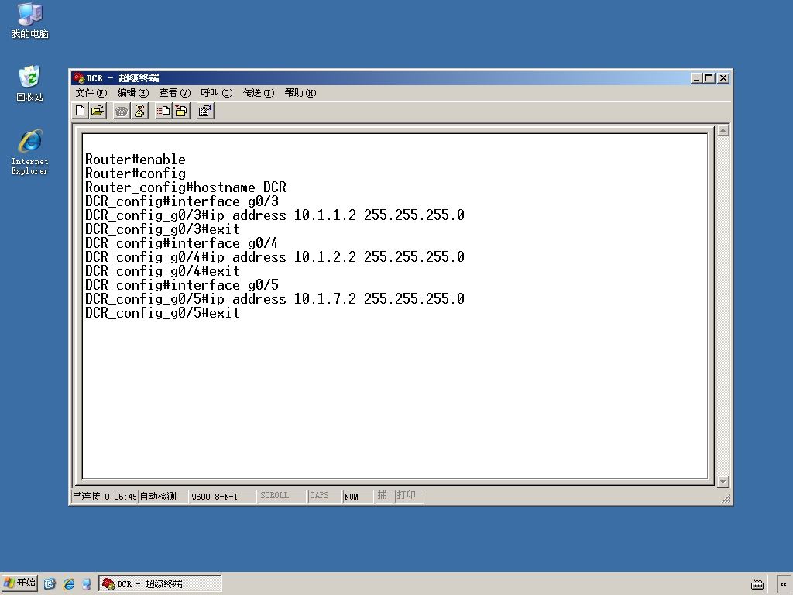The image size is (793, 595).
Task: Click the interface g0/4 command line
Action: tap(181, 243)
